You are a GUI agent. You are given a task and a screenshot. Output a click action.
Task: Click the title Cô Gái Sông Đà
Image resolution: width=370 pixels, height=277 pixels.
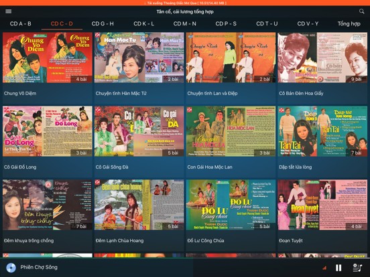coord(112,167)
